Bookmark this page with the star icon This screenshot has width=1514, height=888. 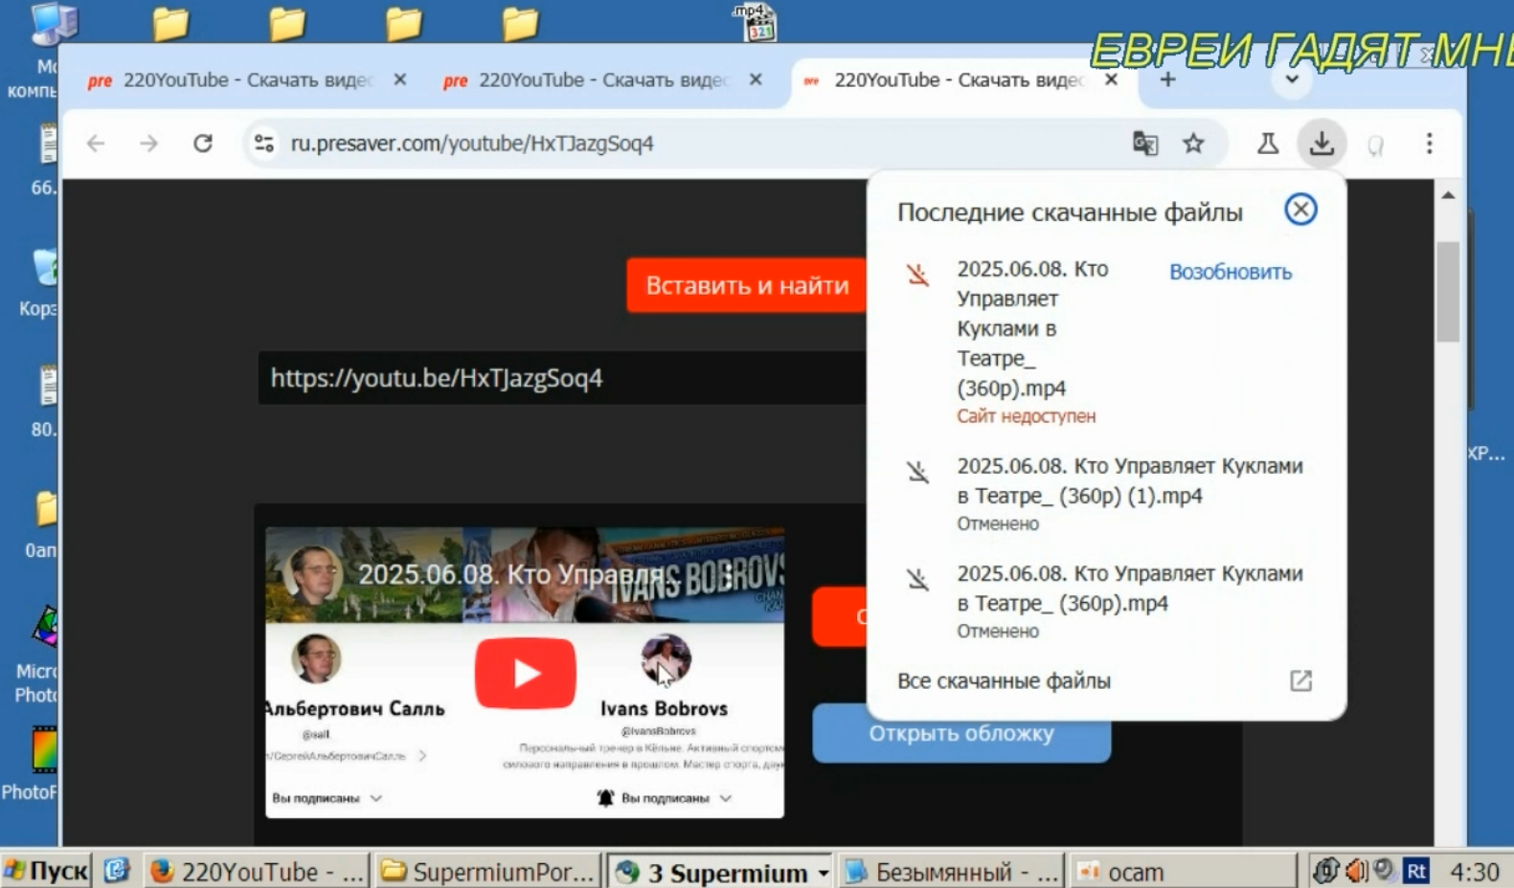point(1193,144)
